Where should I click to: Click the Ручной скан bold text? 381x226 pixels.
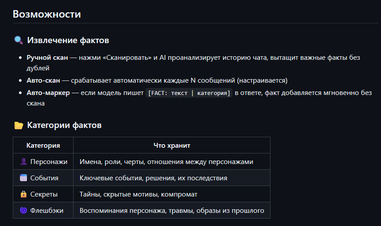tap(47, 58)
